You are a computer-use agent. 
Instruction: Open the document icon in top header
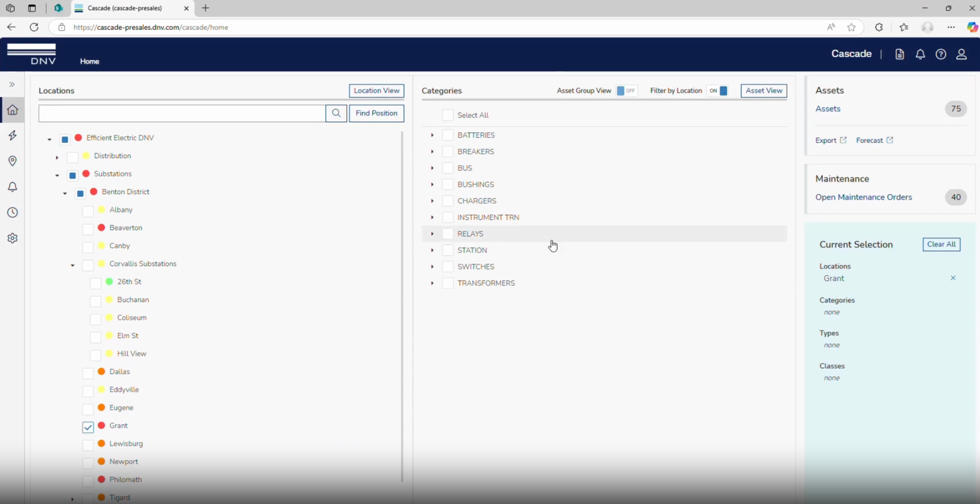900,54
